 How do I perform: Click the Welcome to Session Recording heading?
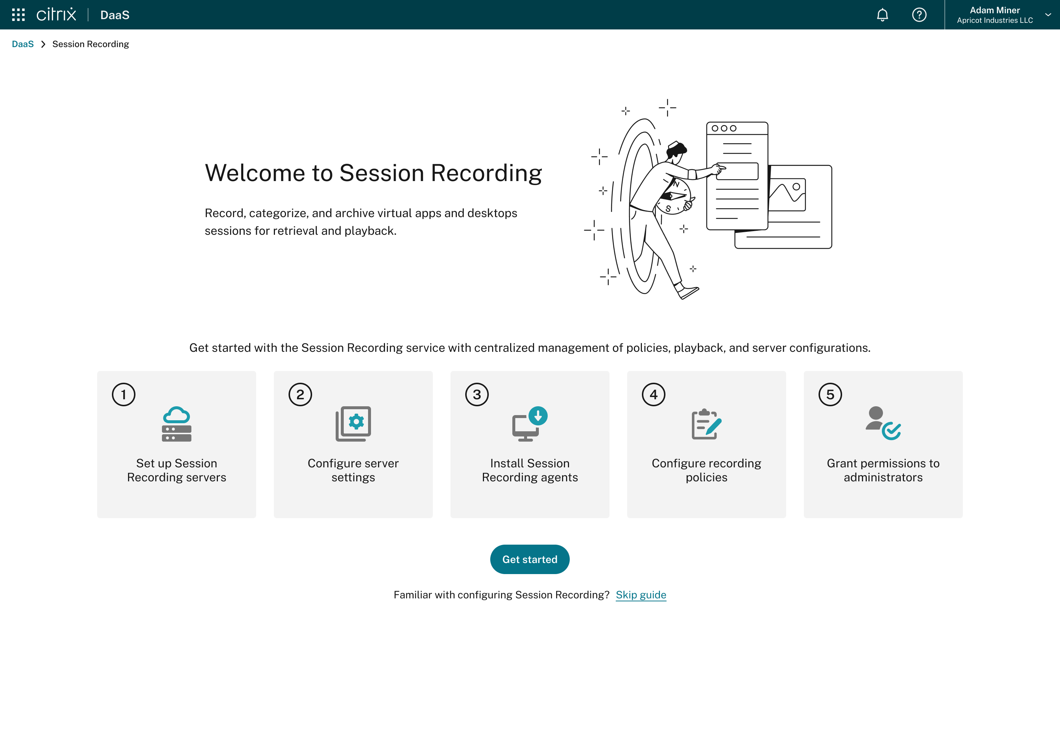click(x=373, y=173)
